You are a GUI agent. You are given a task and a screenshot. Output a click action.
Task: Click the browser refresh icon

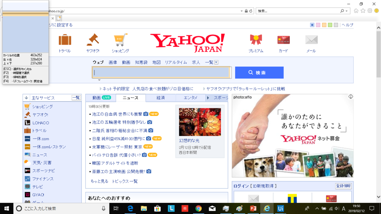click(251, 11)
